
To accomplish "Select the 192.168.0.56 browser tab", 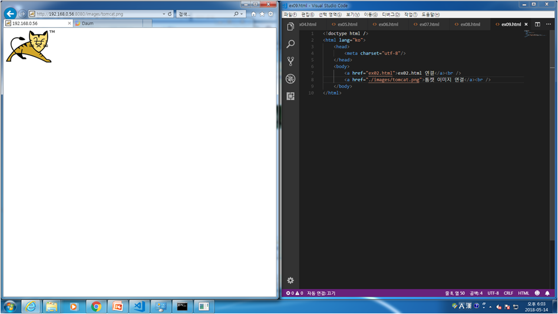I will point(38,23).
